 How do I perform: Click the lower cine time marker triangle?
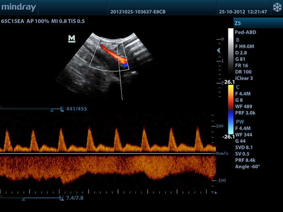pyautogui.click(x=23, y=199)
